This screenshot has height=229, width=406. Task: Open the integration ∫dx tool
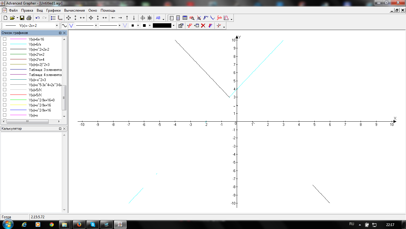coord(219,18)
